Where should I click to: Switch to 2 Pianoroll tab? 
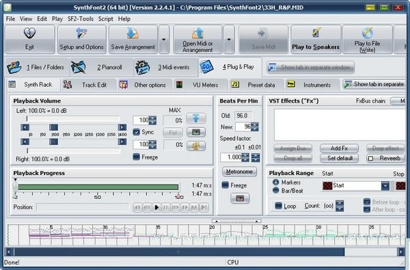102,68
